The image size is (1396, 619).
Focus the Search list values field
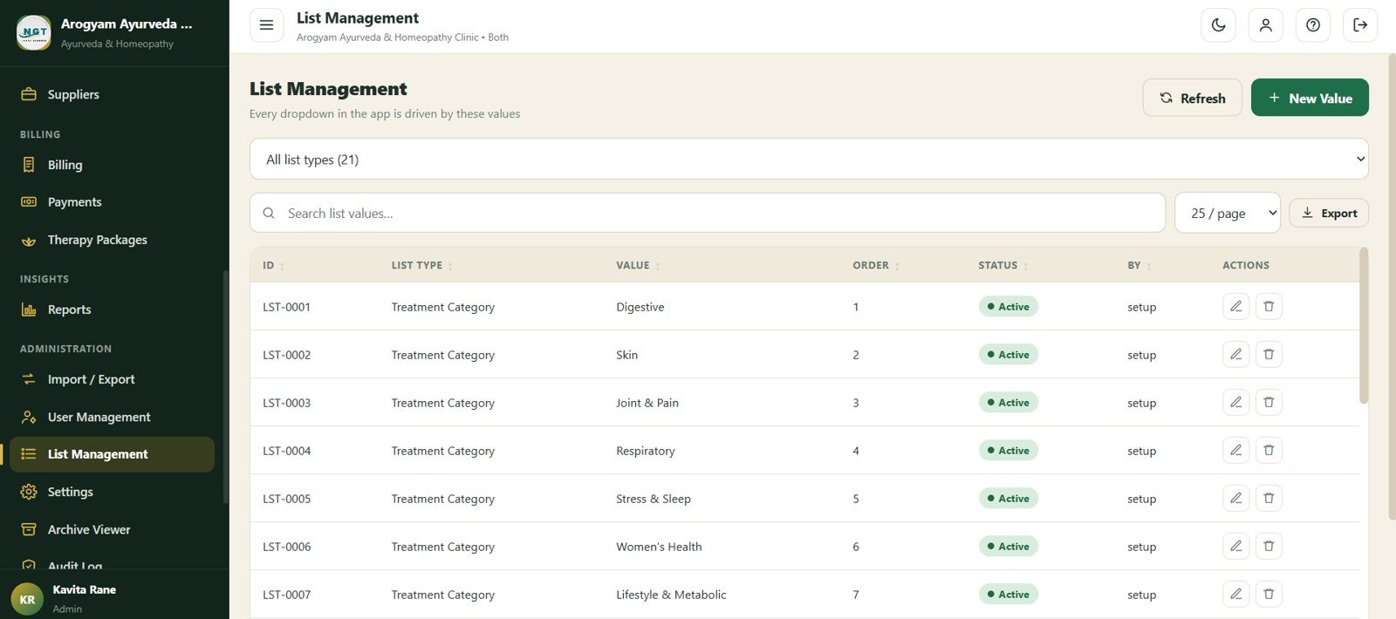click(x=708, y=213)
